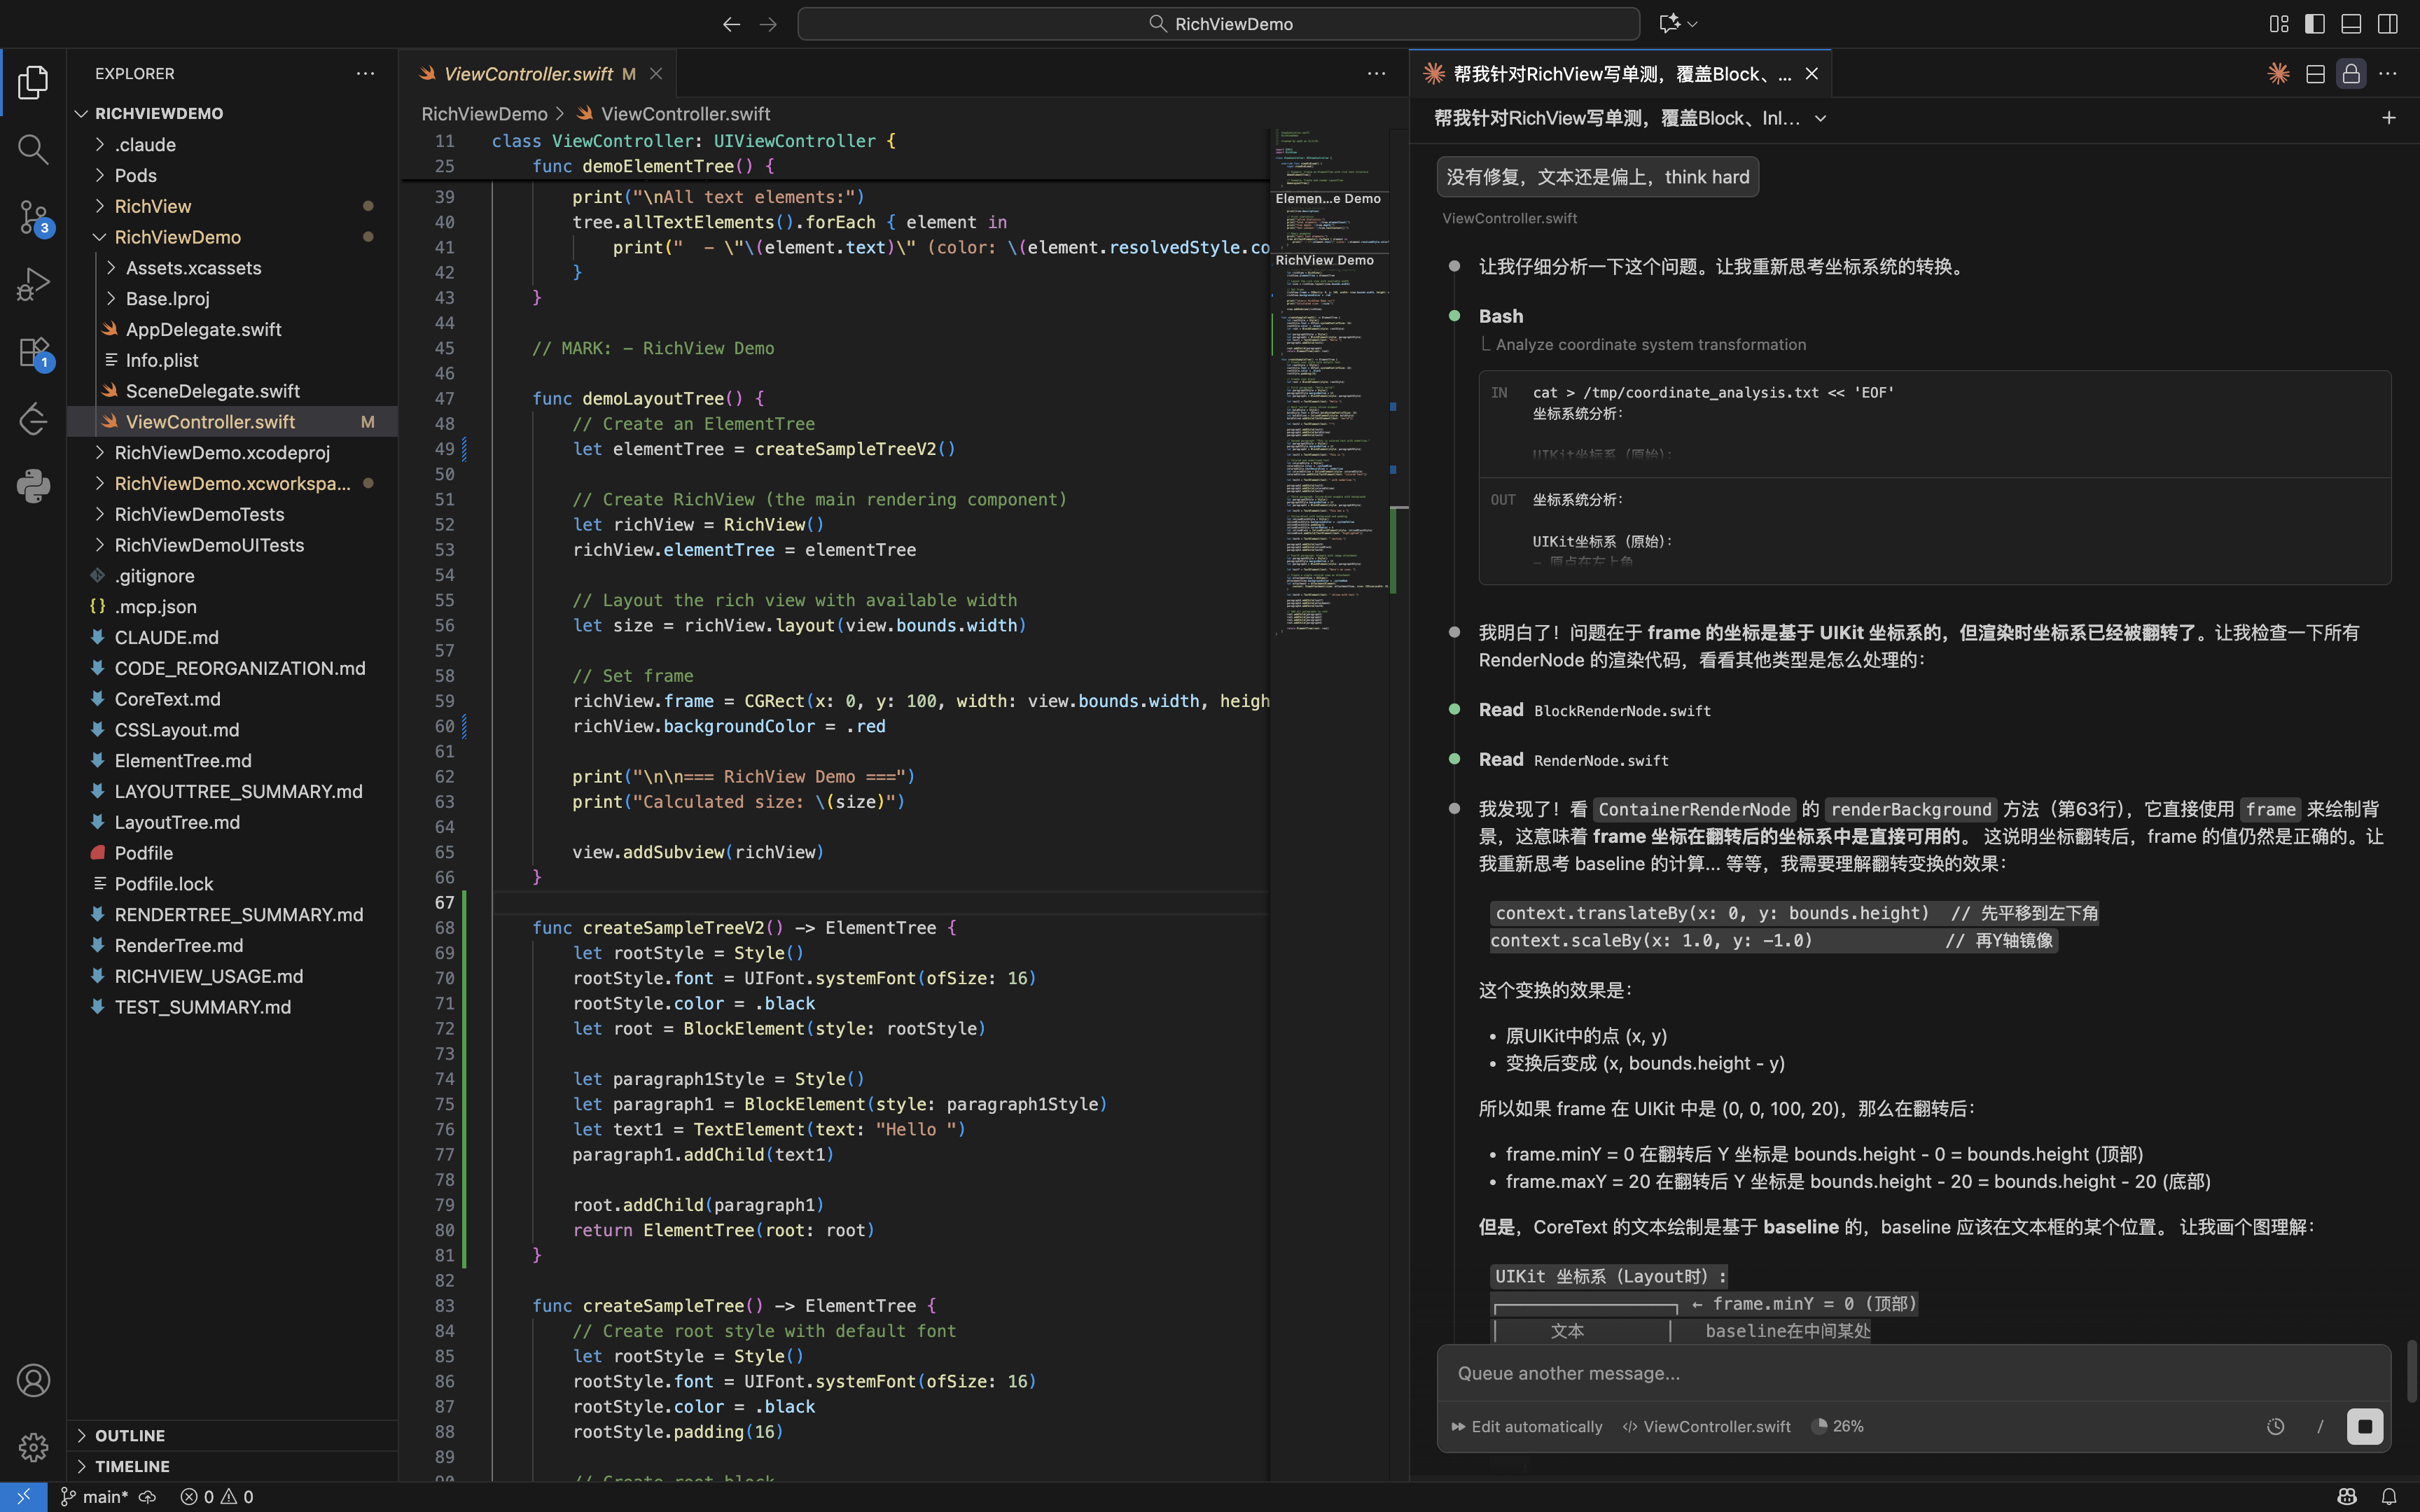Expand the RichViewDemoTests folder
The height and width of the screenshot is (1512, 2420).
coord(199,514)
